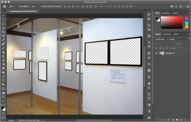The image size is (191, 122).
Task: Switch to the Swatches tab
Action: [166, 13]
